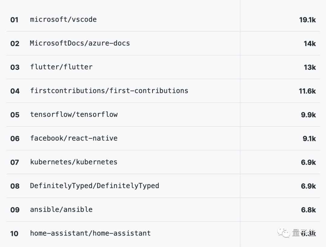Open the facebook/react-native repository link
326x247 pixels.
(x=74, y=138)
